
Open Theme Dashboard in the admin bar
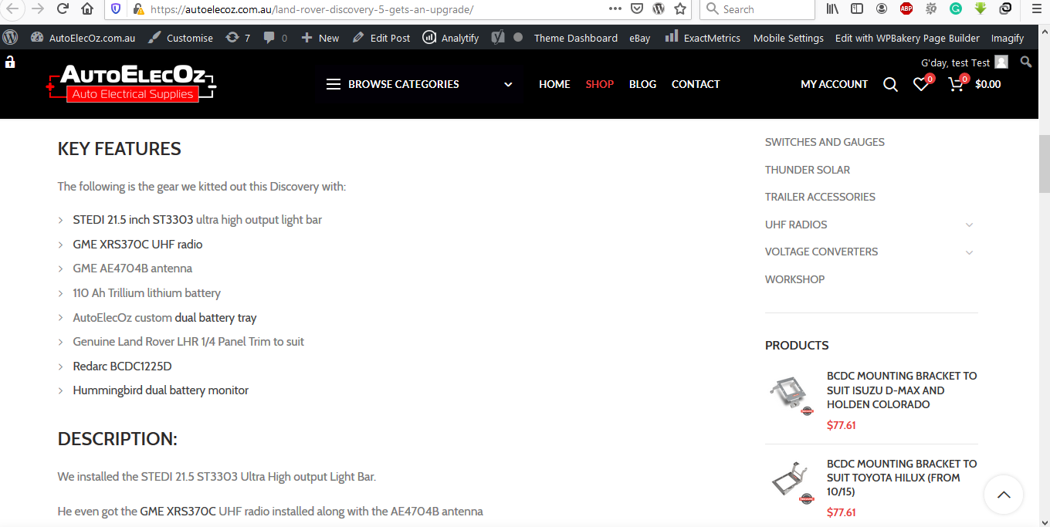576,38
